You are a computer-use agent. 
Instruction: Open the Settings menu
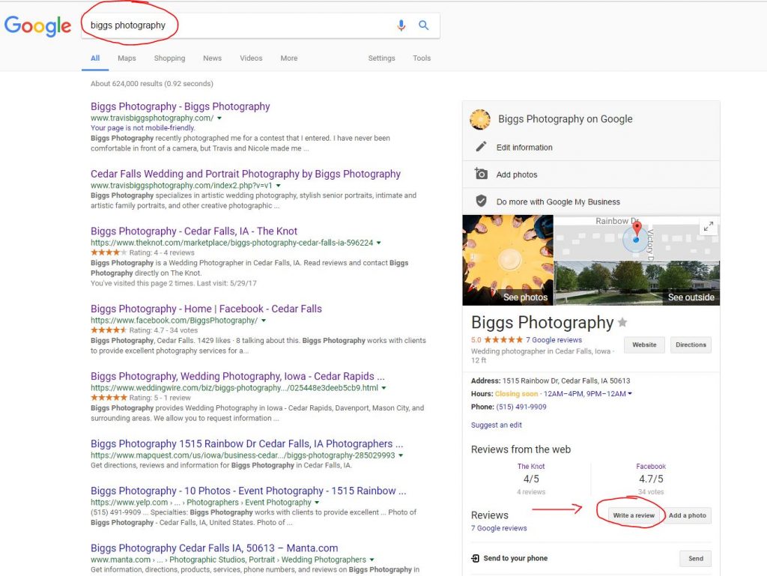381,58
